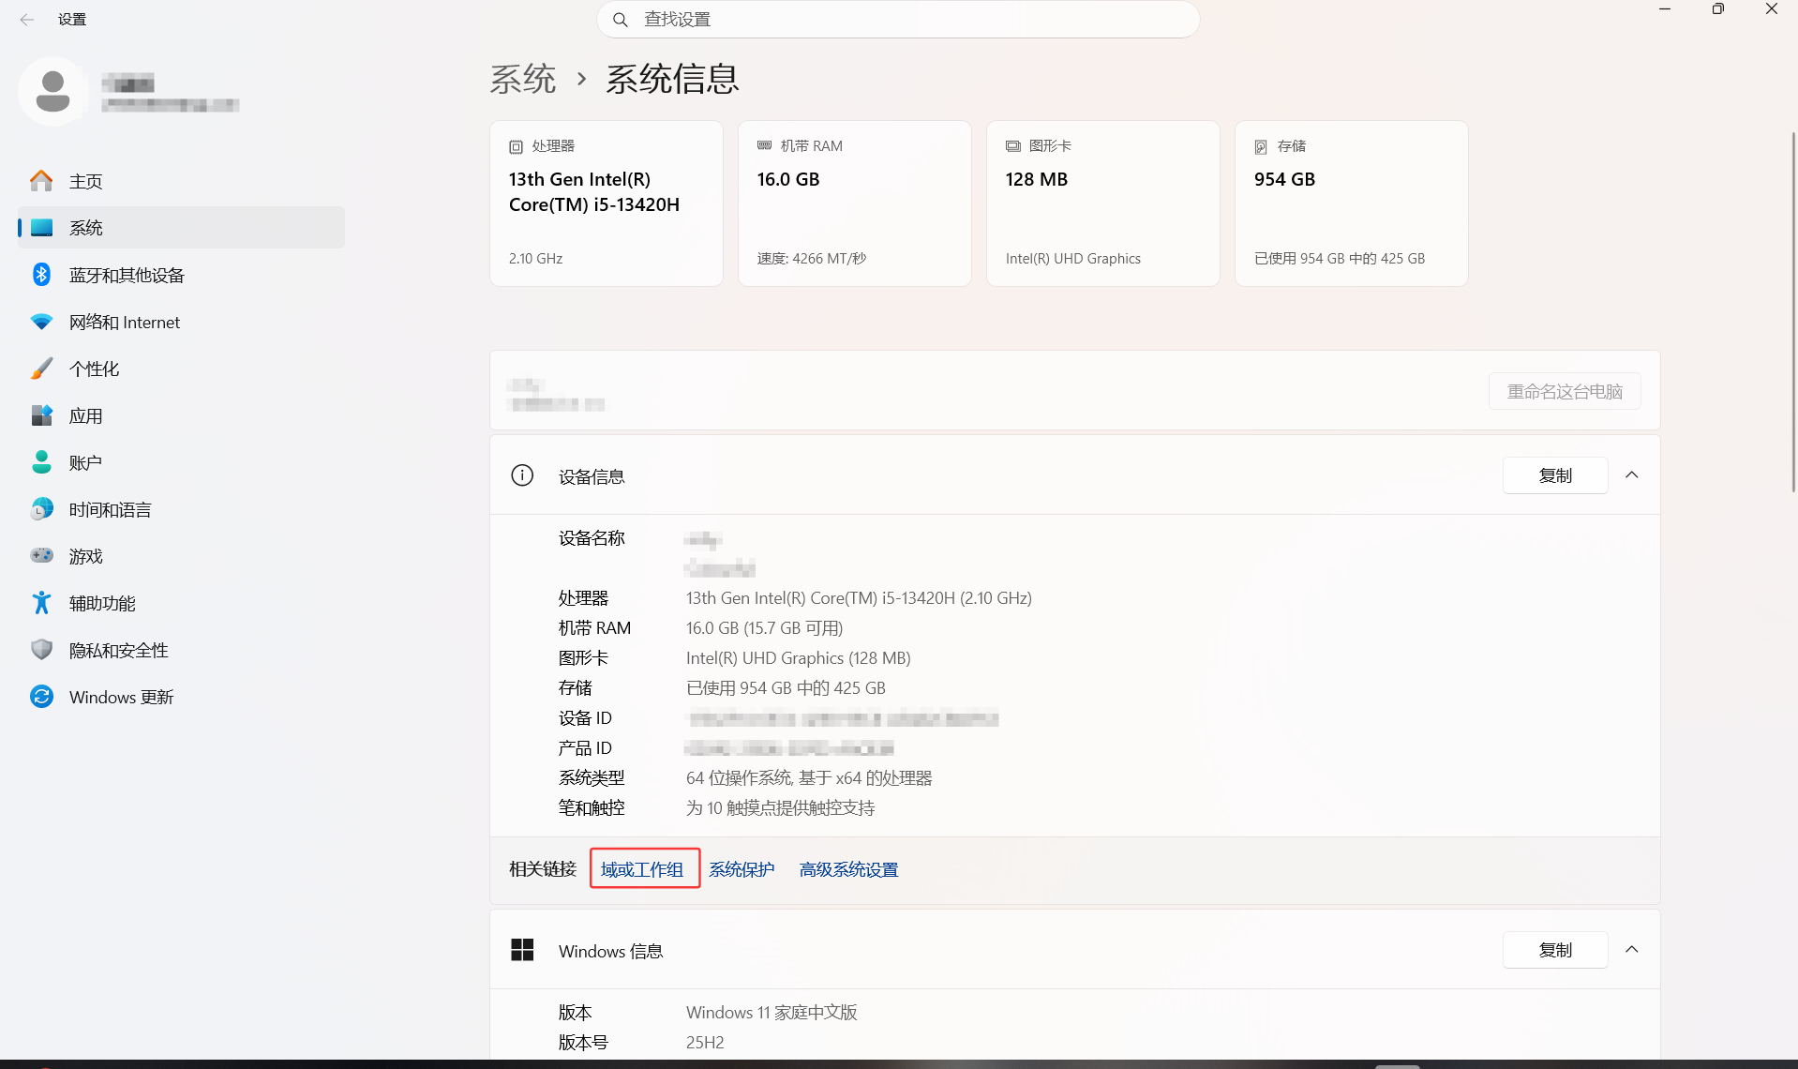Image resolution: width=1798 pixels, height=1069 pixels.
Task: Click the graphics card icon
Action: (x=1012, y=146)
